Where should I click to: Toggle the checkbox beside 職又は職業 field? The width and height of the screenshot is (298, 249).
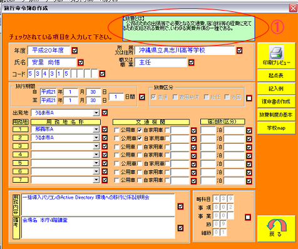[x=191, y=63]
